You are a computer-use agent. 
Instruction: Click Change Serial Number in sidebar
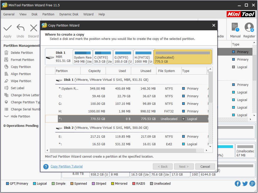click(x=26, y=109)
